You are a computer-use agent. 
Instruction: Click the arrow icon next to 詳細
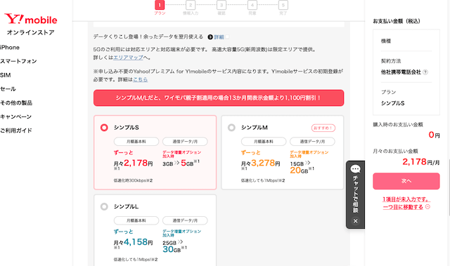(x=210, y=37)
